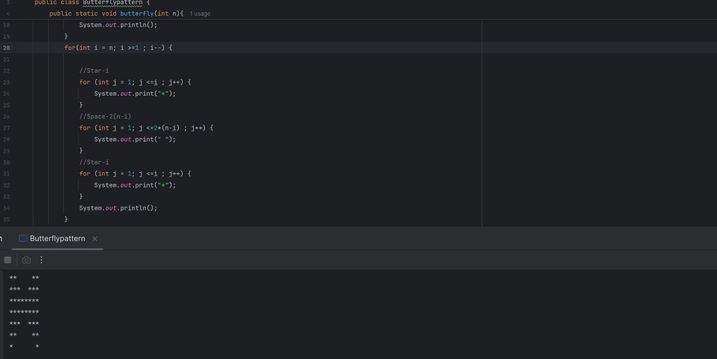Click line number 27 in the gutter
The height and width of the screenshot is (359, 717).
[x=6, y=127]
